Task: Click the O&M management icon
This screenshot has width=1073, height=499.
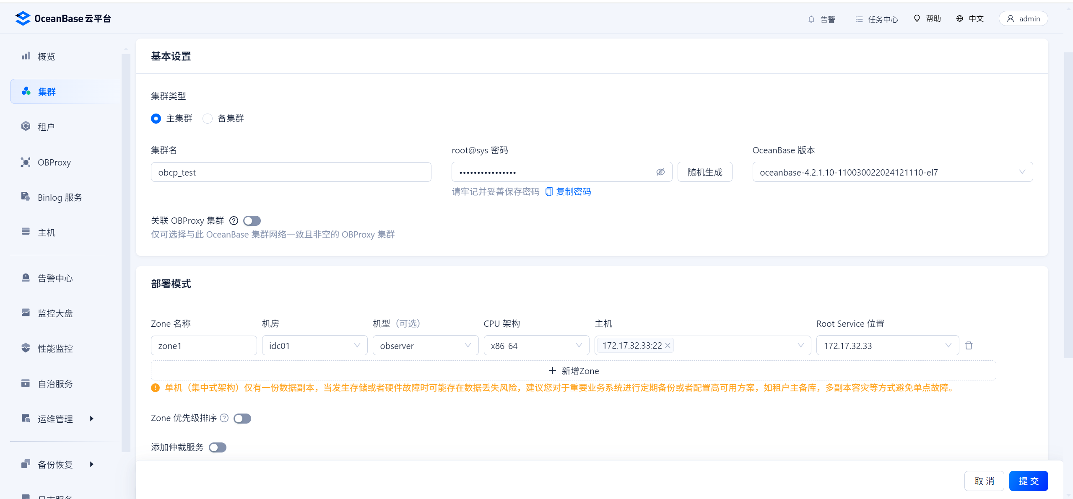Action: point(26,419)
